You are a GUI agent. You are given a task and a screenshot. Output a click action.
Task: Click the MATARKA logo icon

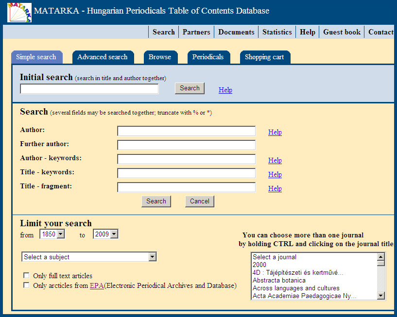[19, 12]
